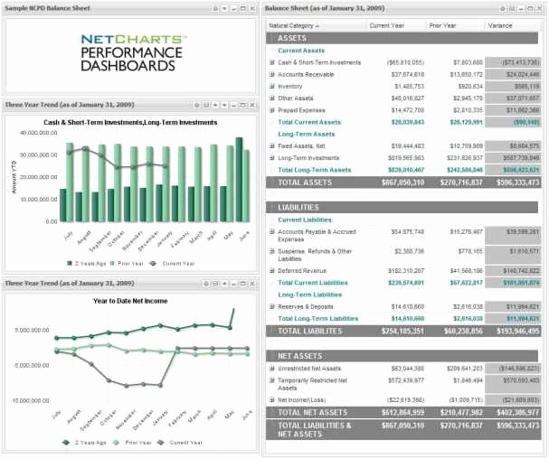The height and width of the screenshot is (459, 549).
Task: Minimize the Net Income trend panel
Action: 233,284
